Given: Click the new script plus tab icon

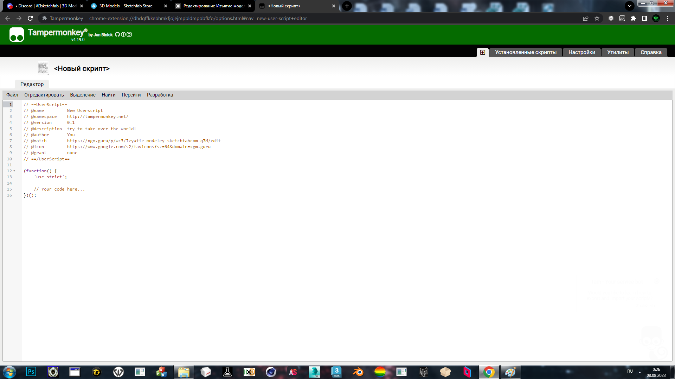Looking at the screenshot, I should [x=482, y=52].
